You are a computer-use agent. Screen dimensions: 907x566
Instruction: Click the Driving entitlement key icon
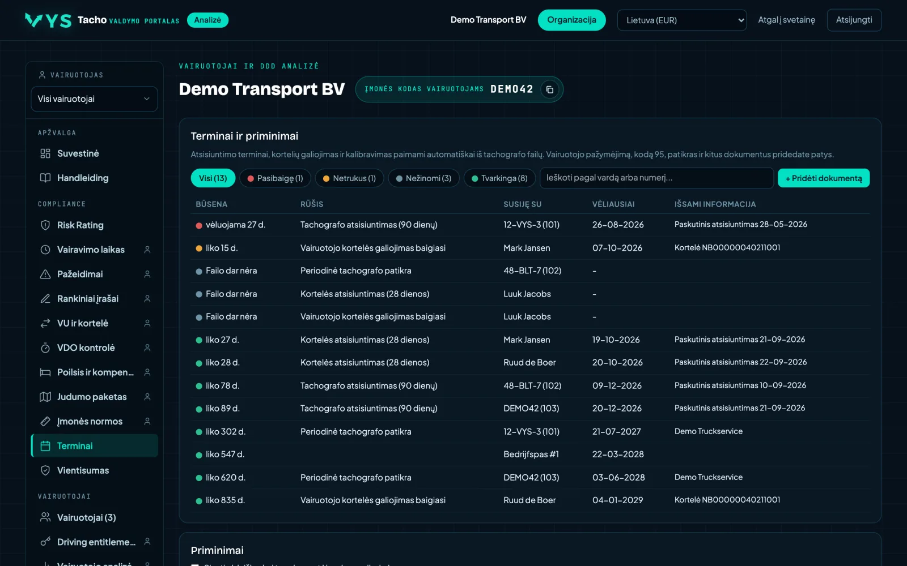[x=45, y=542]
